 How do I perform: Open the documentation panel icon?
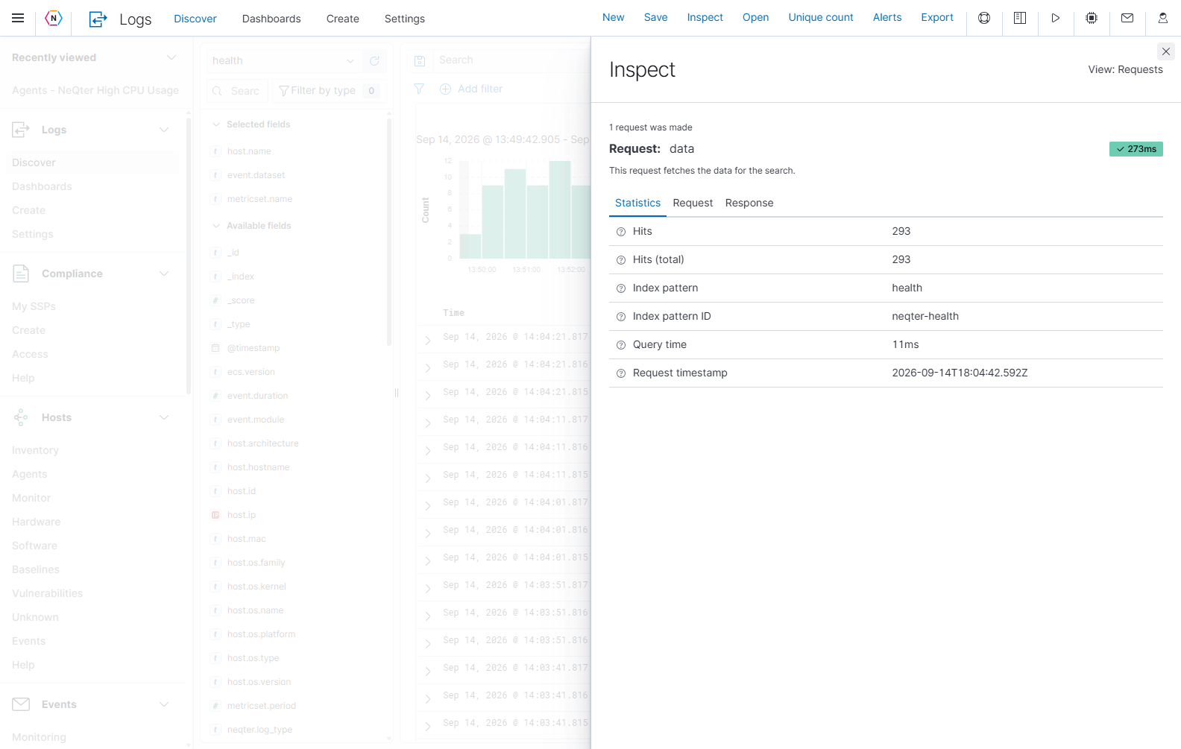tap(1020, 18)
